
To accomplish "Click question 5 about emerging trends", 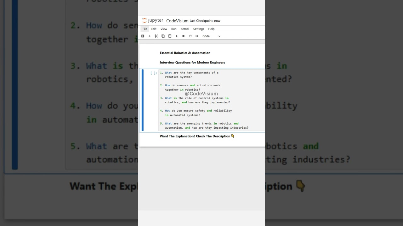I will 204,126.
